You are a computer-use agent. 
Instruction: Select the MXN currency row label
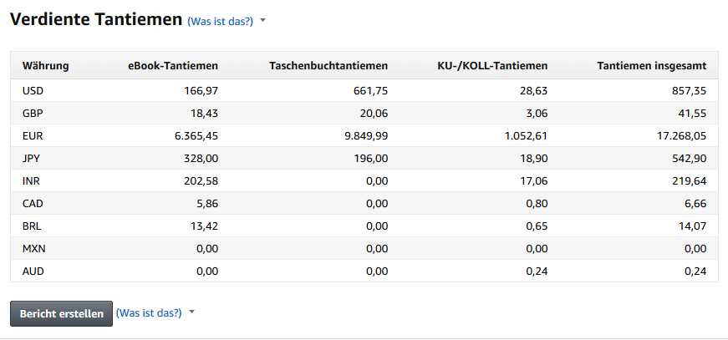coord(34,248)
